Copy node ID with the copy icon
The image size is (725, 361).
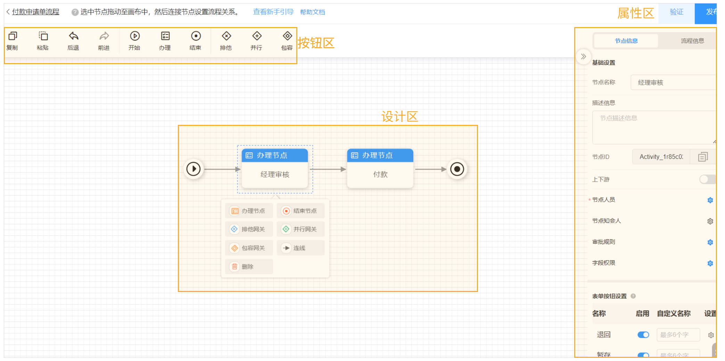[703, 157]
